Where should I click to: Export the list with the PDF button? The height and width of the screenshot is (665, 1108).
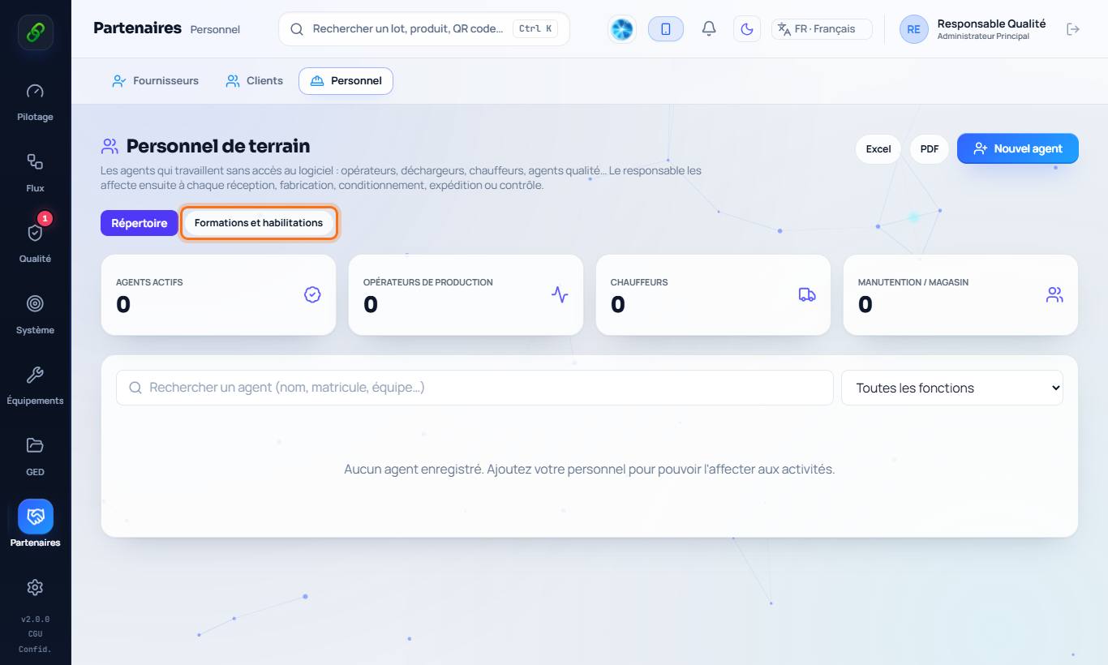click(930, 149)
